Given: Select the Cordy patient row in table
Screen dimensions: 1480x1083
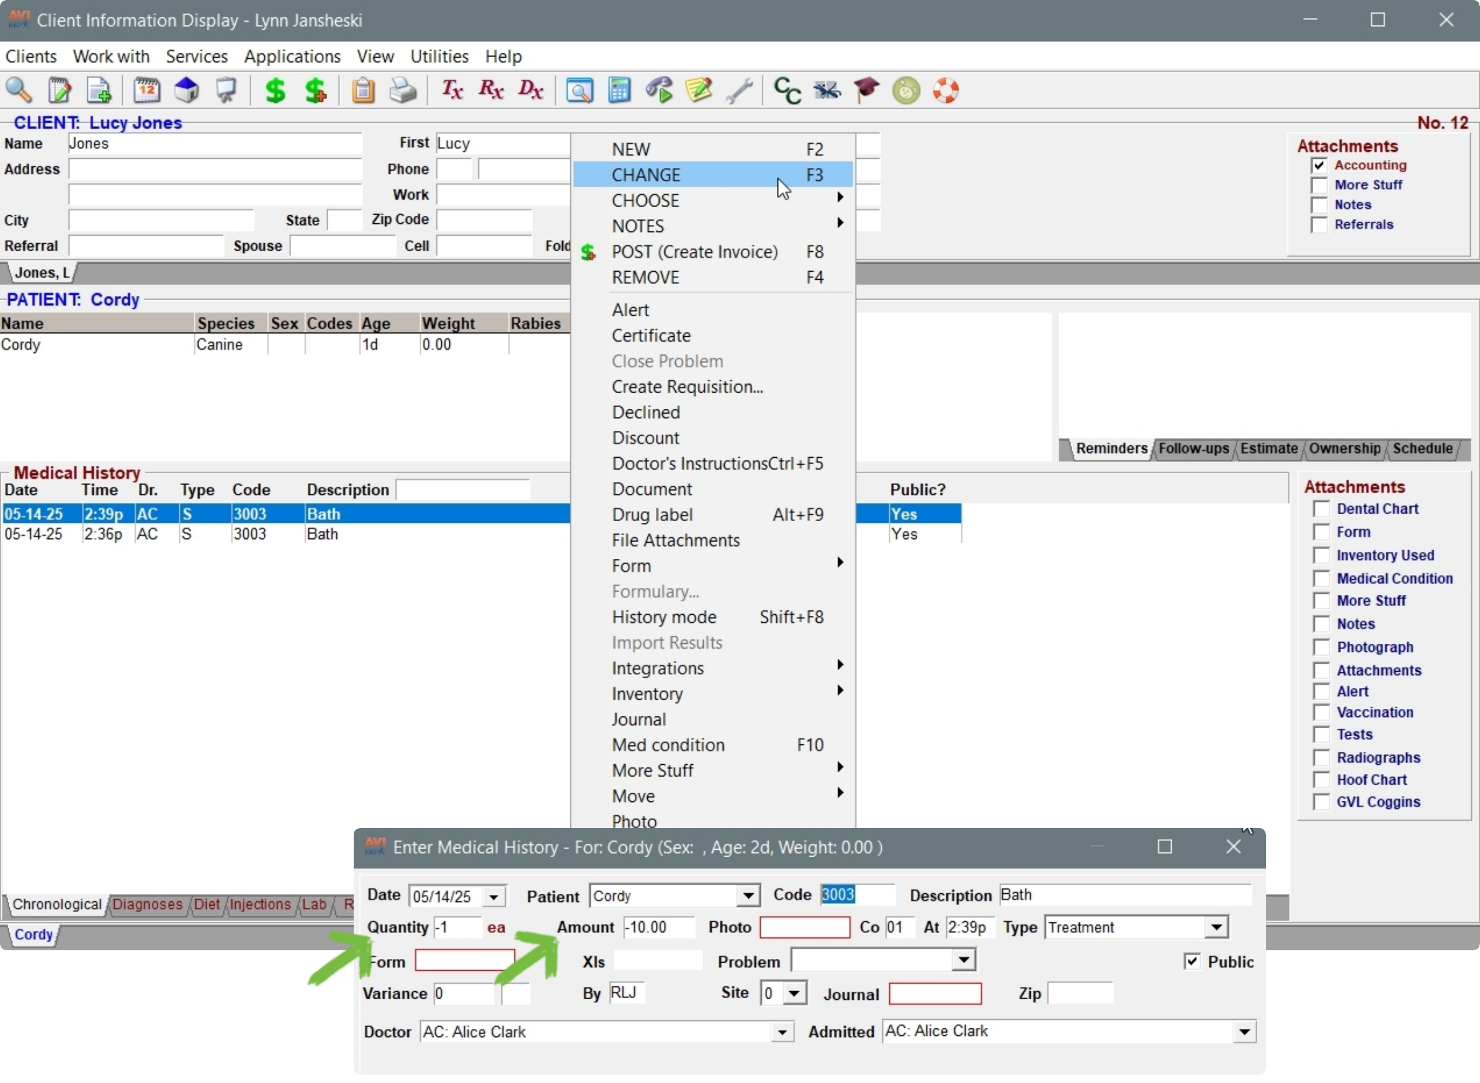Looking at the screenshot, I should pos(285,344).
